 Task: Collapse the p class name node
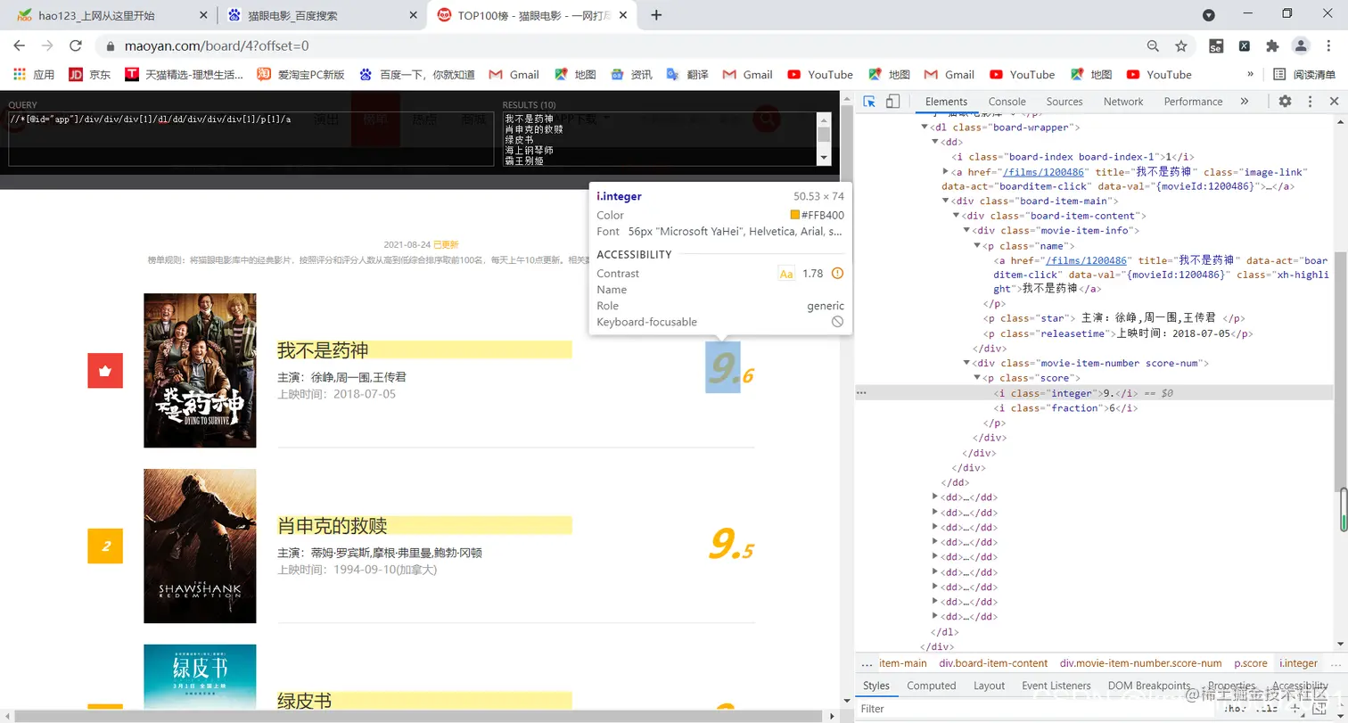pyautogui.click(x=978, y=245)
